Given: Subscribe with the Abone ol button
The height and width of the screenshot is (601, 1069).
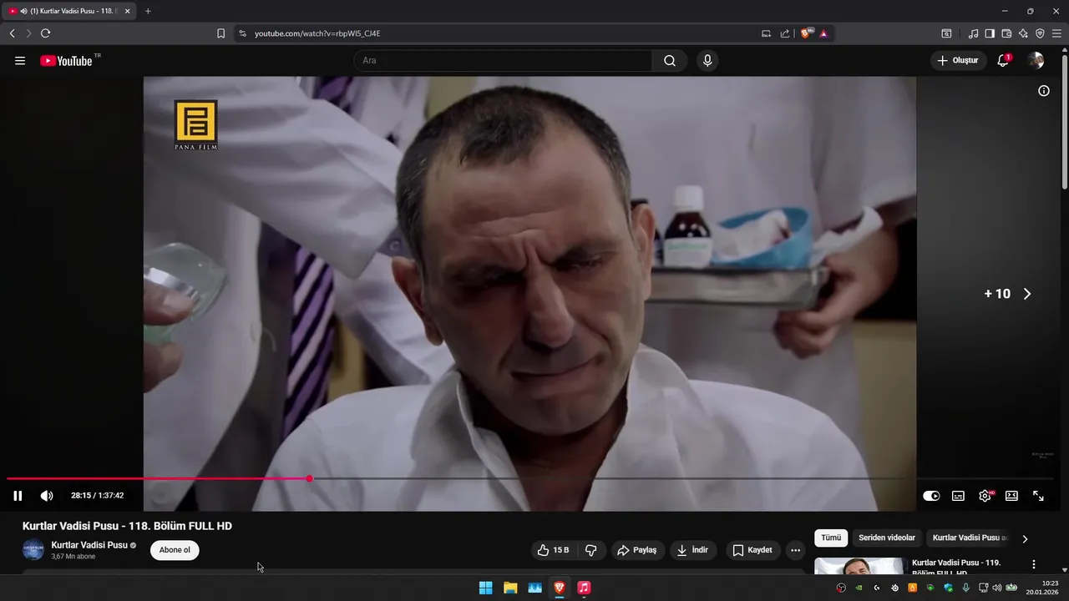Looking at the screenshot, I should [175, 550].
